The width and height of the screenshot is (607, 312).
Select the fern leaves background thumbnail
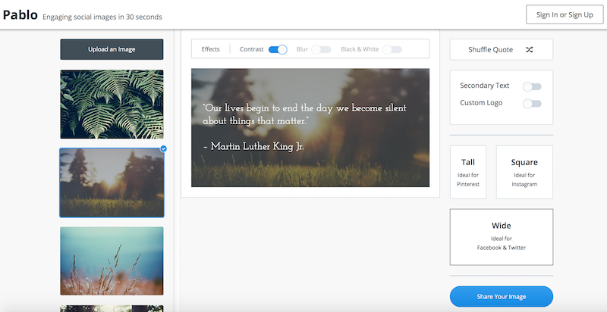[112, 104]
